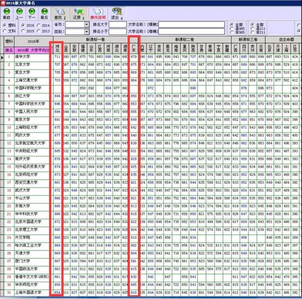This screenshot has height=299, width=302.
Task: Select the 上海外国语大学 row
Action: [28, 292]
